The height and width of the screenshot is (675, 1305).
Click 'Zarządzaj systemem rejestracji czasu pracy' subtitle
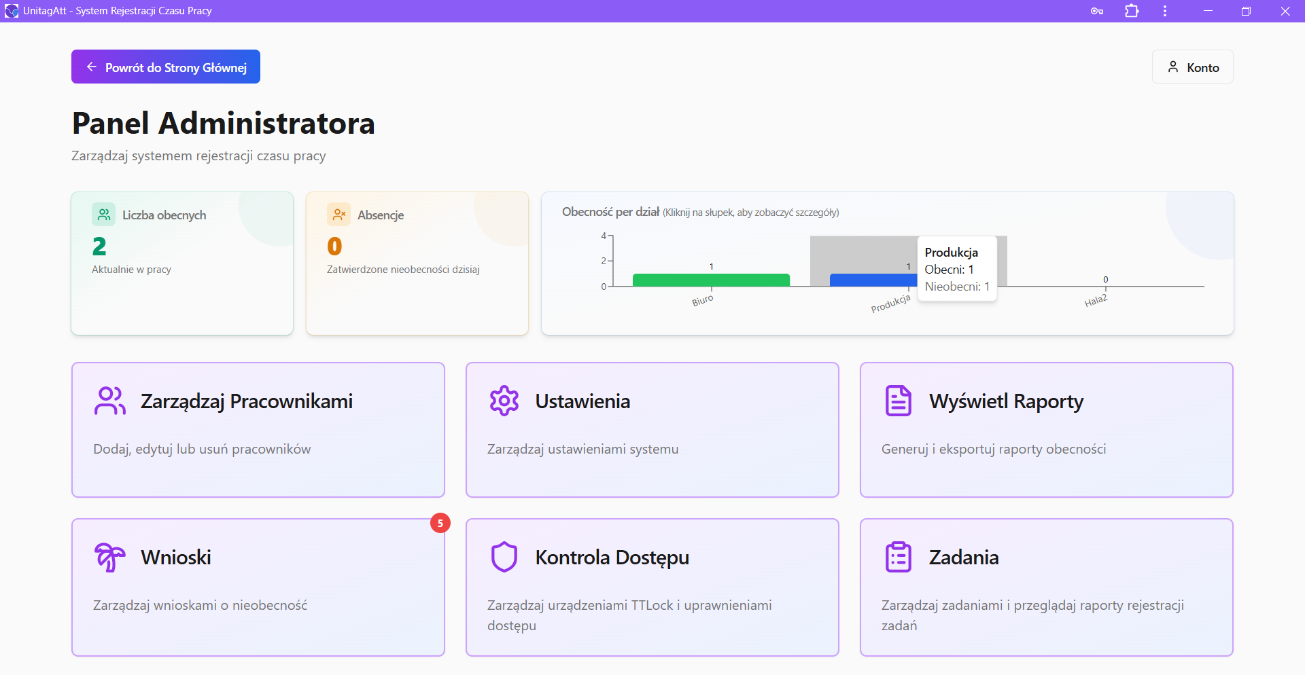tap(198, 156)
